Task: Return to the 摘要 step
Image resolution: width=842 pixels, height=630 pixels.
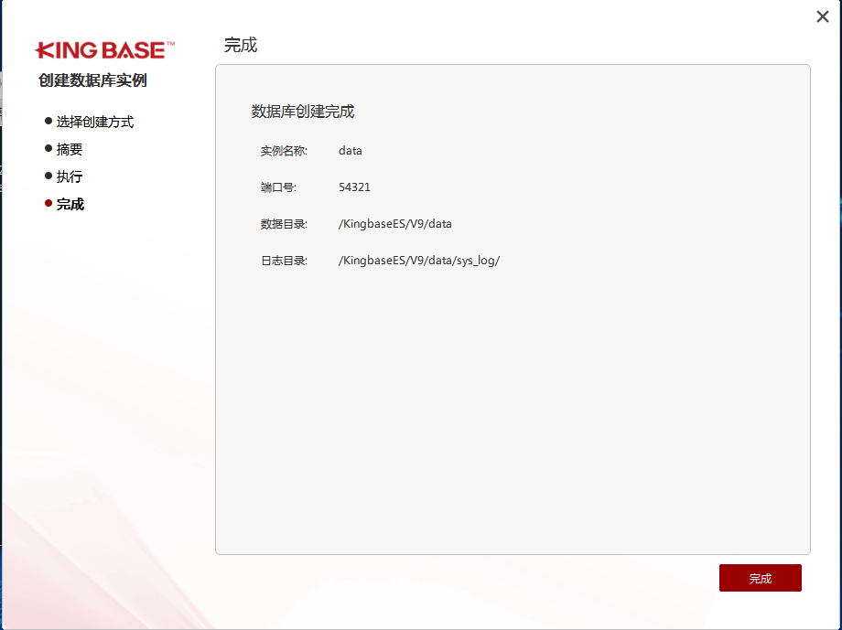Action: pyautogui.click(x=68, y=149)
